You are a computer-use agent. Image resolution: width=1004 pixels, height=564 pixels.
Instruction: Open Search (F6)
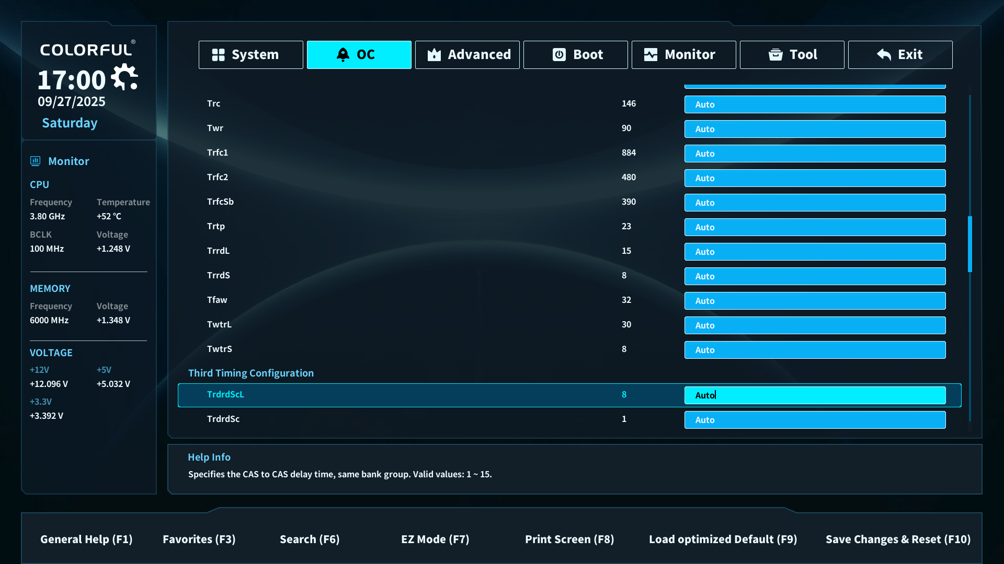310,539
